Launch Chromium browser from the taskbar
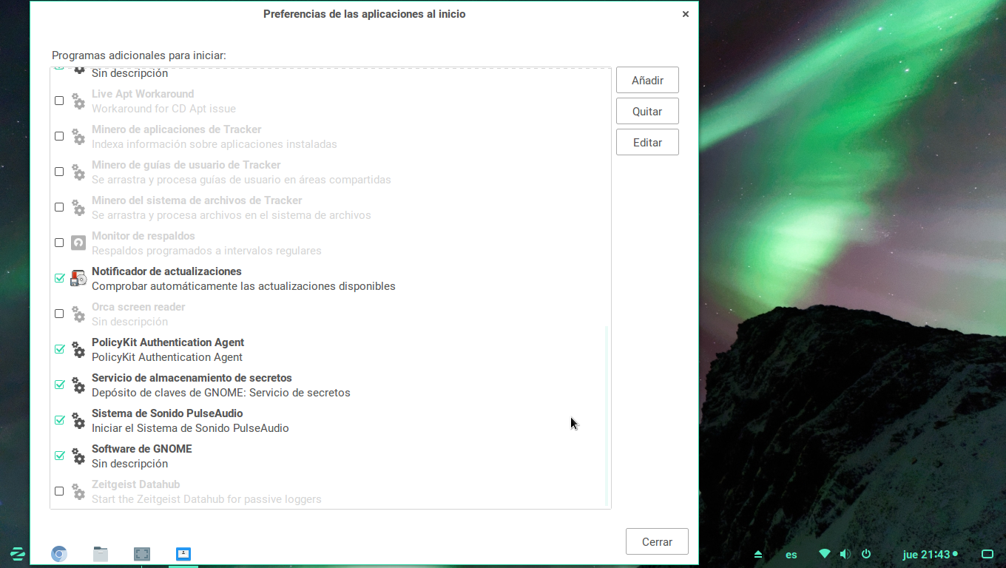The width and height of the screenshot is (1006, 568). pyautogui.click(x=59, y=553)
